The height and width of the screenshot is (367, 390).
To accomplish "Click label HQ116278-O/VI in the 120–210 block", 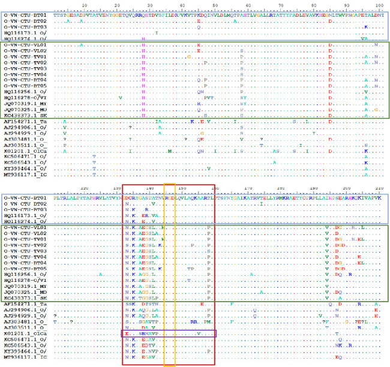I will tap(25, 281).
